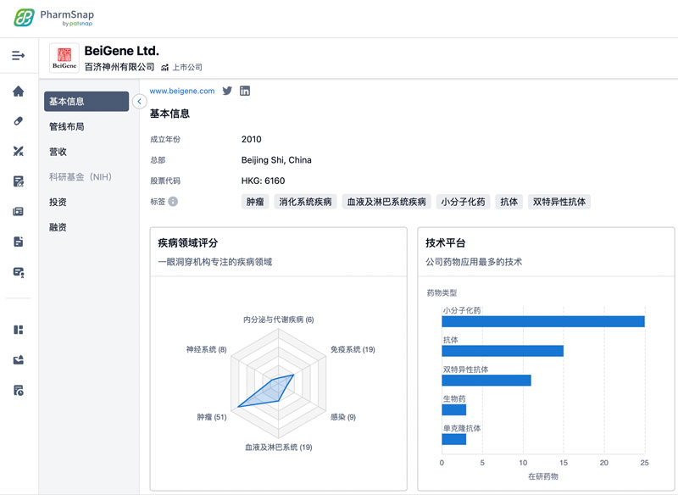Screen dimensions: 678x495
Task: Collapse the company section side panel
Action: 140,102
